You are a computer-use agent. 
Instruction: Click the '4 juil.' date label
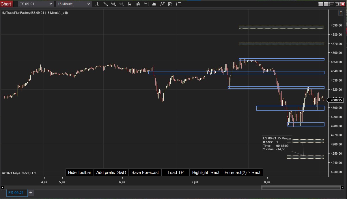[44, 182]
